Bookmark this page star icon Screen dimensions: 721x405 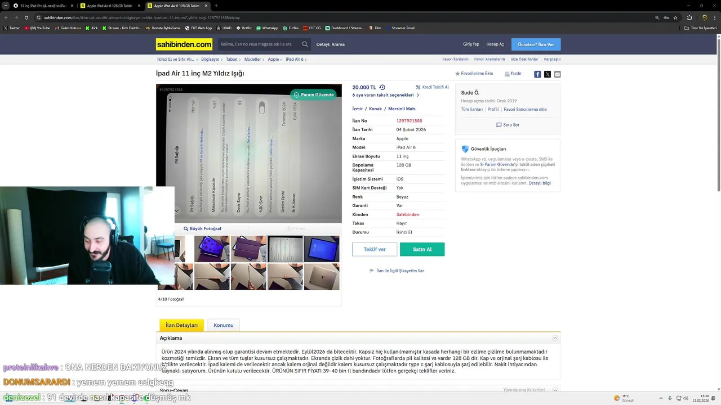[675, 17]
